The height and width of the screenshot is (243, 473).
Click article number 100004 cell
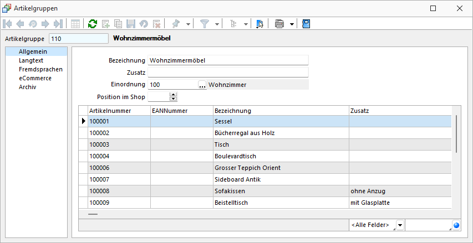click(119, 156)
